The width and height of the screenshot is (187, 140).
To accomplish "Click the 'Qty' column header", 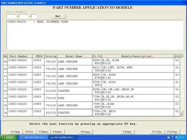I will 177,56.
